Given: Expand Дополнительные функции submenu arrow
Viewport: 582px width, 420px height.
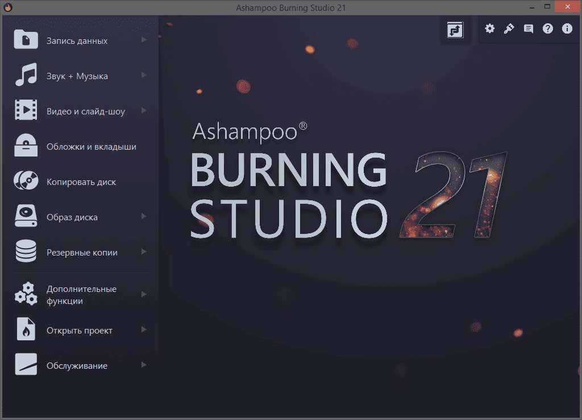Looking at the screenshot, I should (144, 294).
